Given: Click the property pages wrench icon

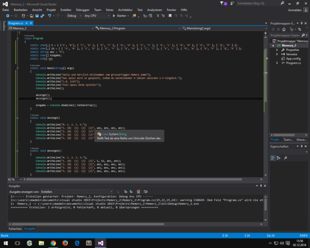Looking at the screenshot, I should click(x=285, y=158).
